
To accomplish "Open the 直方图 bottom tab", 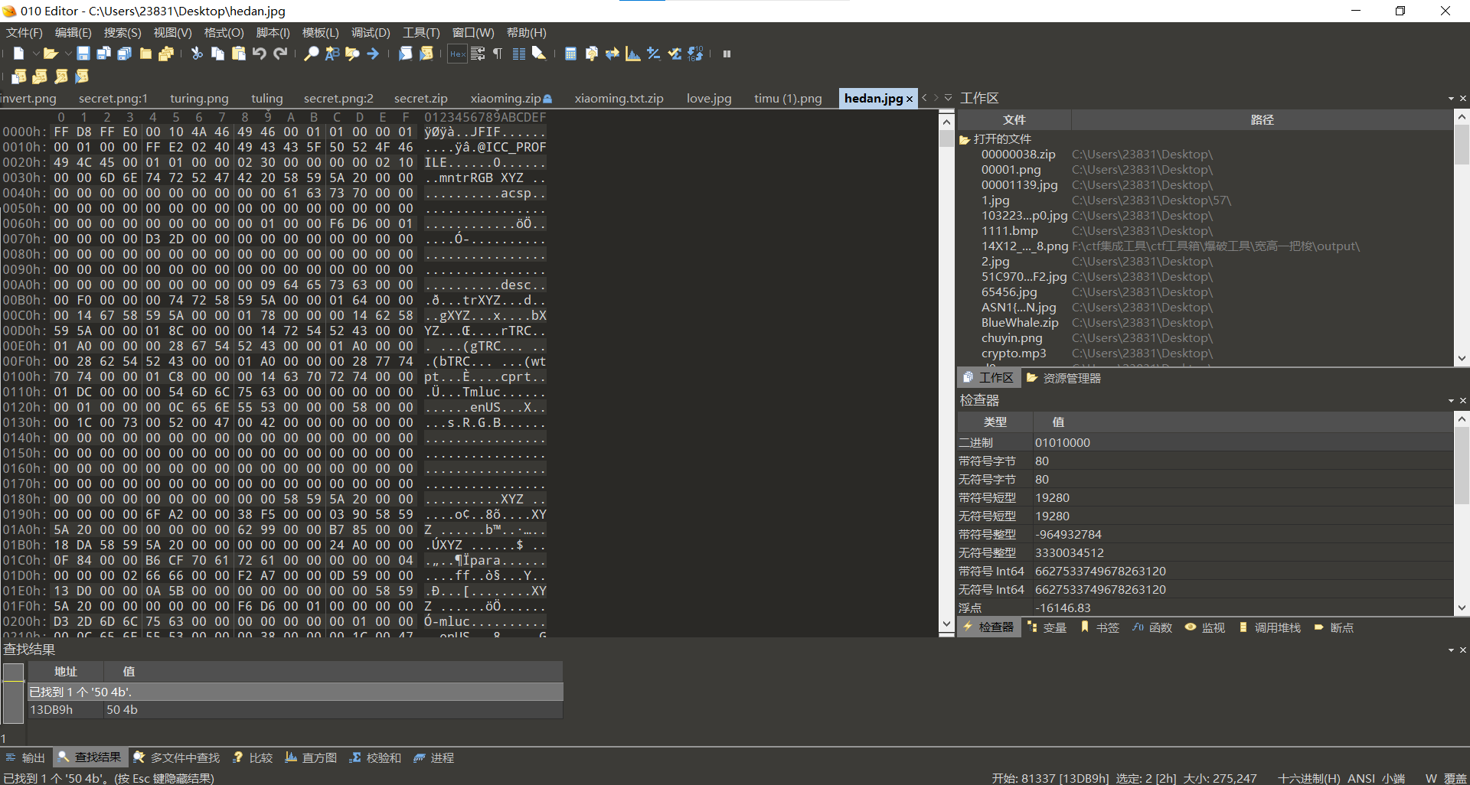I will click(x=311, y=757).
